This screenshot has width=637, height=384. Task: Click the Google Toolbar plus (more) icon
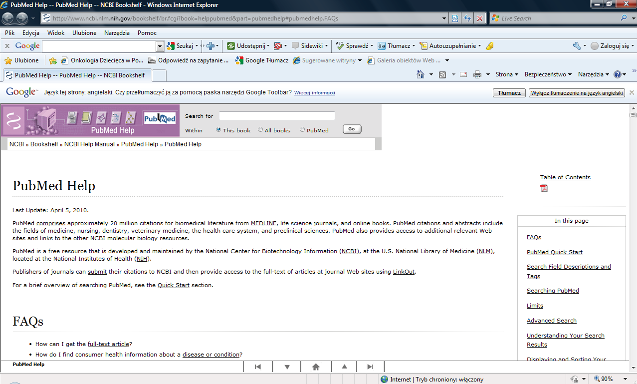(x=211, y=46)
